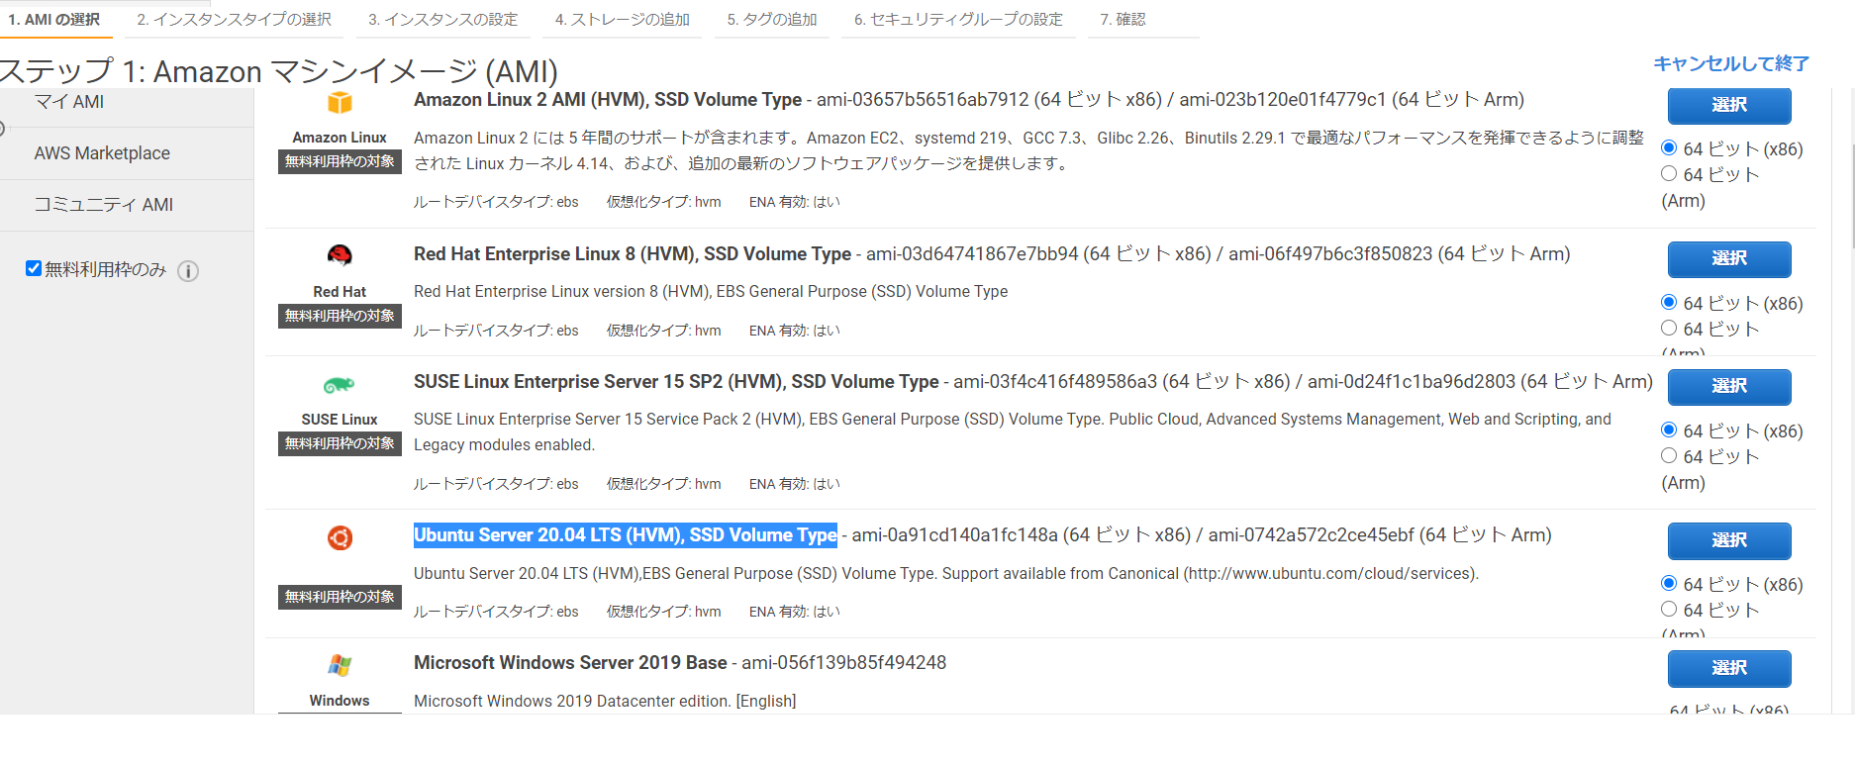Click Ubuntu Canonical support description text
1855x767 pixels.
(945, 574)
